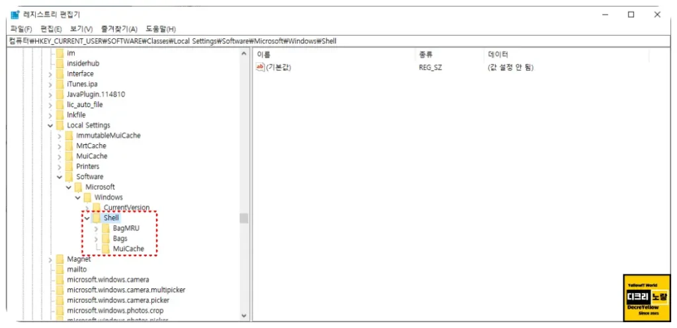This screenshot has height=328, width=677.
Task: Select the microsoft.windows.photos.crop folder icon
Action: coord(60,311)
